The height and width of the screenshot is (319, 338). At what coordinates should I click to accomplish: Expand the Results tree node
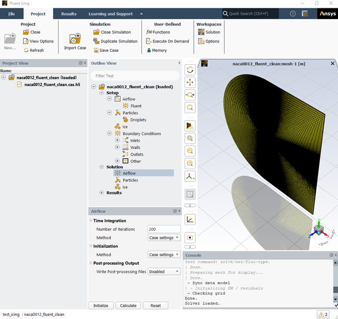[101, 192]
